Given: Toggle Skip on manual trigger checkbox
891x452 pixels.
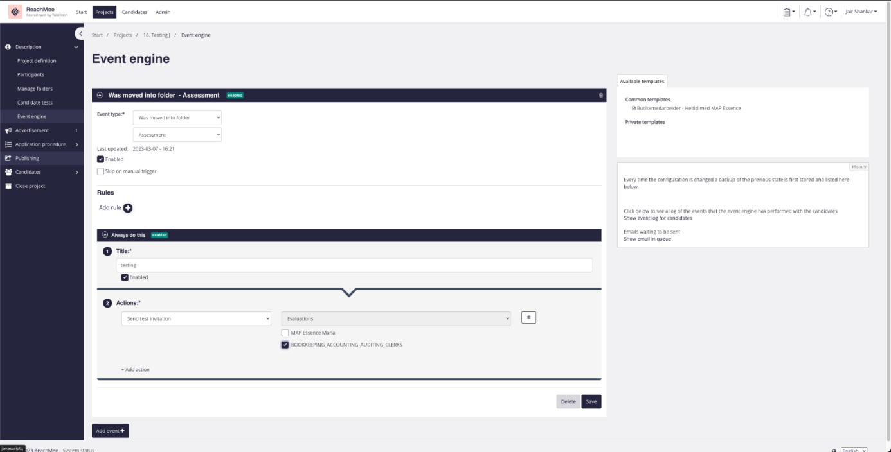Looking at the screenshot, I should click(100, 171).
